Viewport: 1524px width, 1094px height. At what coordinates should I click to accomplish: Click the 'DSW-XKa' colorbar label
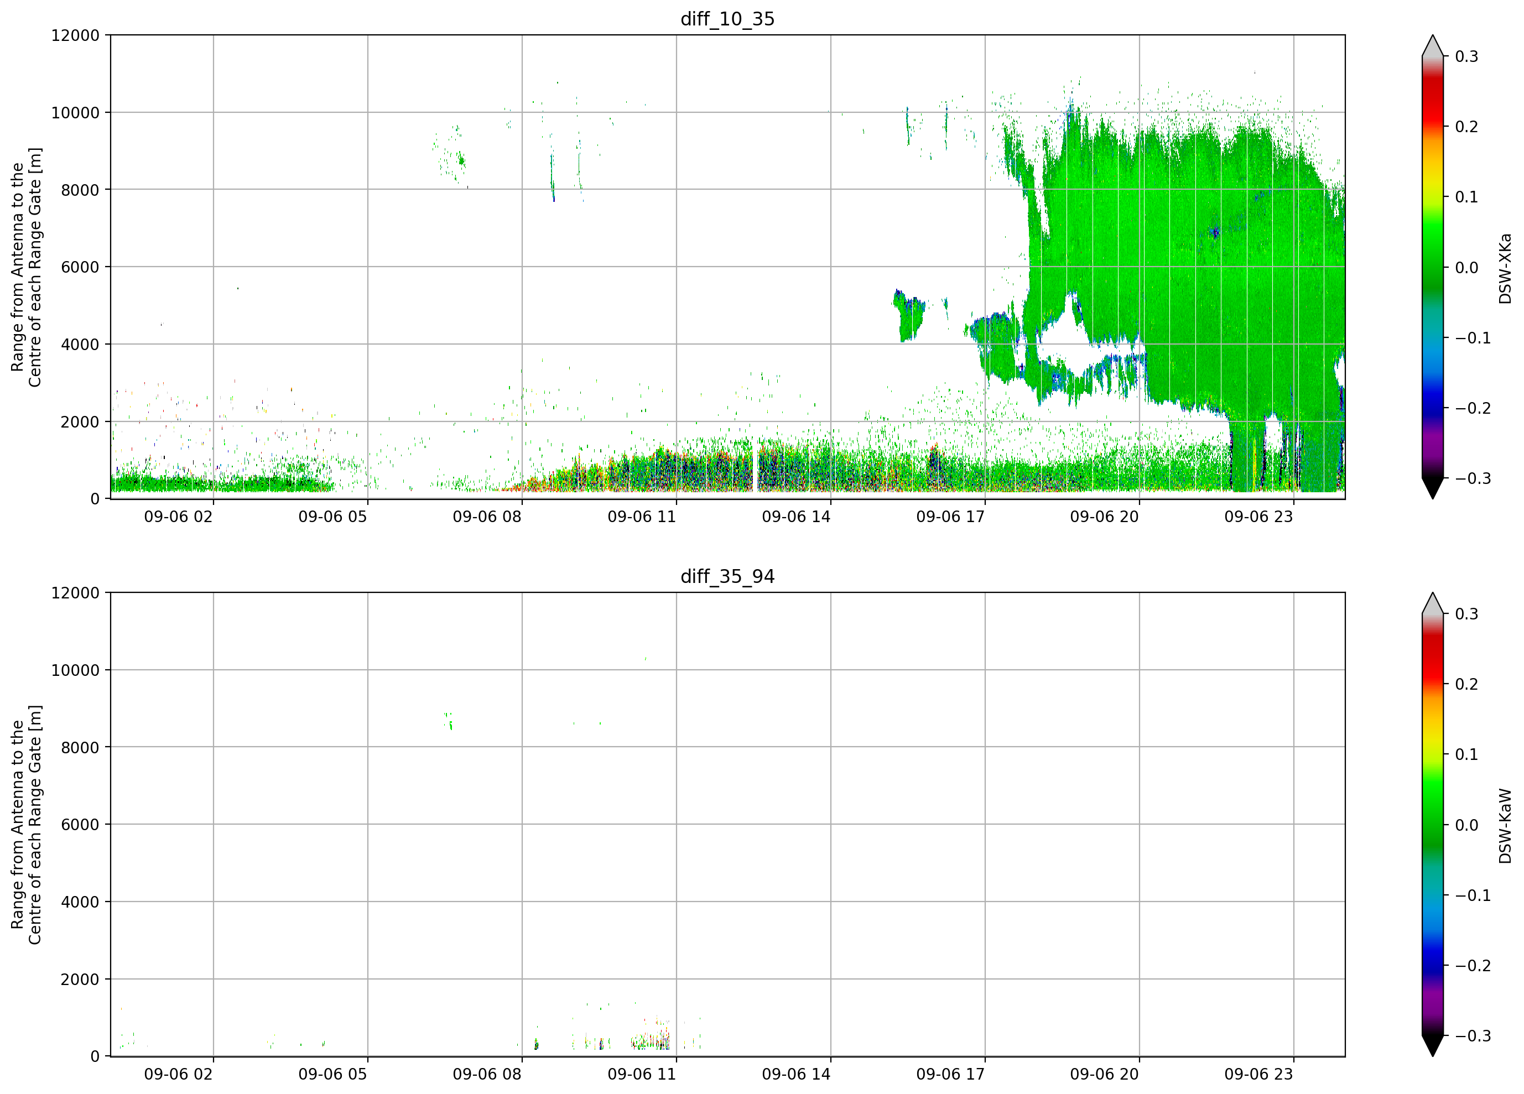(x=1505, y=268)
